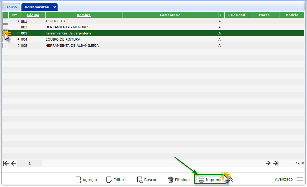Select the herramientas de carpintería name cell
This screenshot has width=307, height=187.
[x=68, y=33]
